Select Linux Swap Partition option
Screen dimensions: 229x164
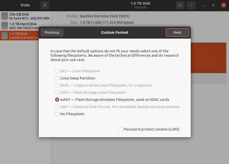coord(57,78)
